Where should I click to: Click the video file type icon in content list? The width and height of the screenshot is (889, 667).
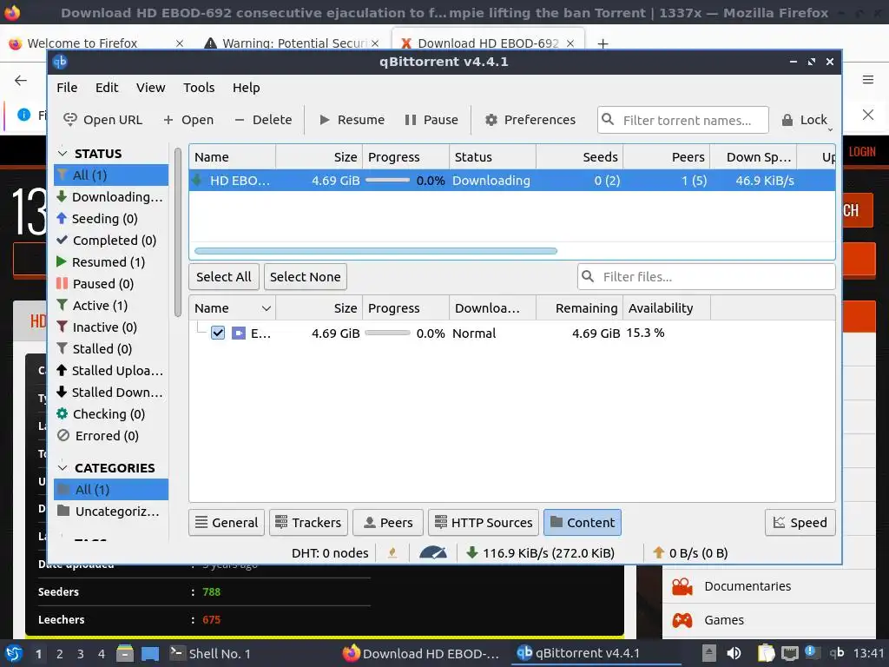pyautogui.click(x=239, y=333)
